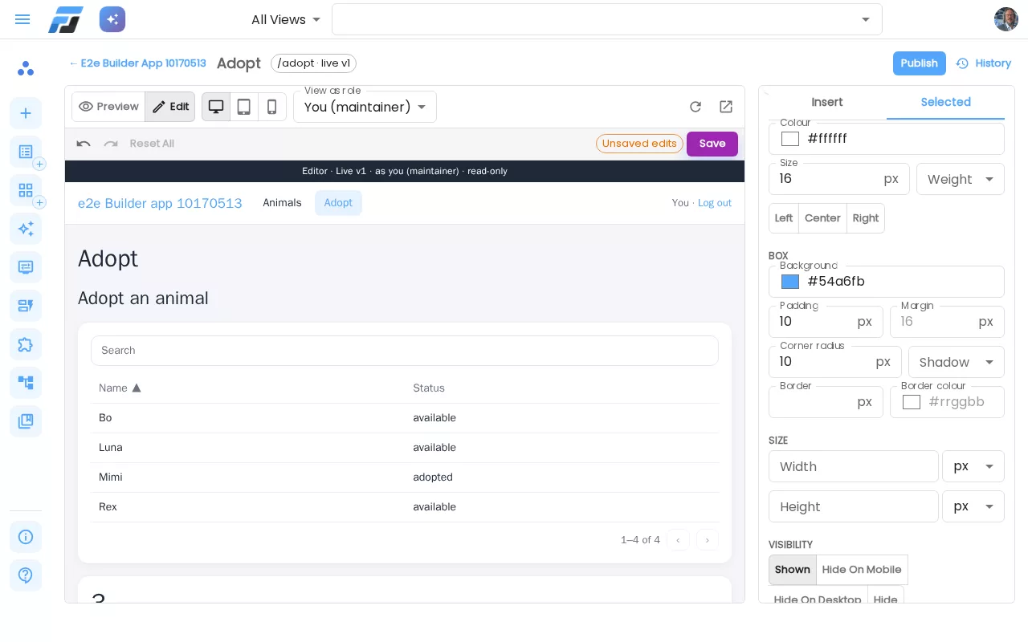The image size is (1028, 642).
Task: Switch to Edit mode
Action: tap(170, 107)
